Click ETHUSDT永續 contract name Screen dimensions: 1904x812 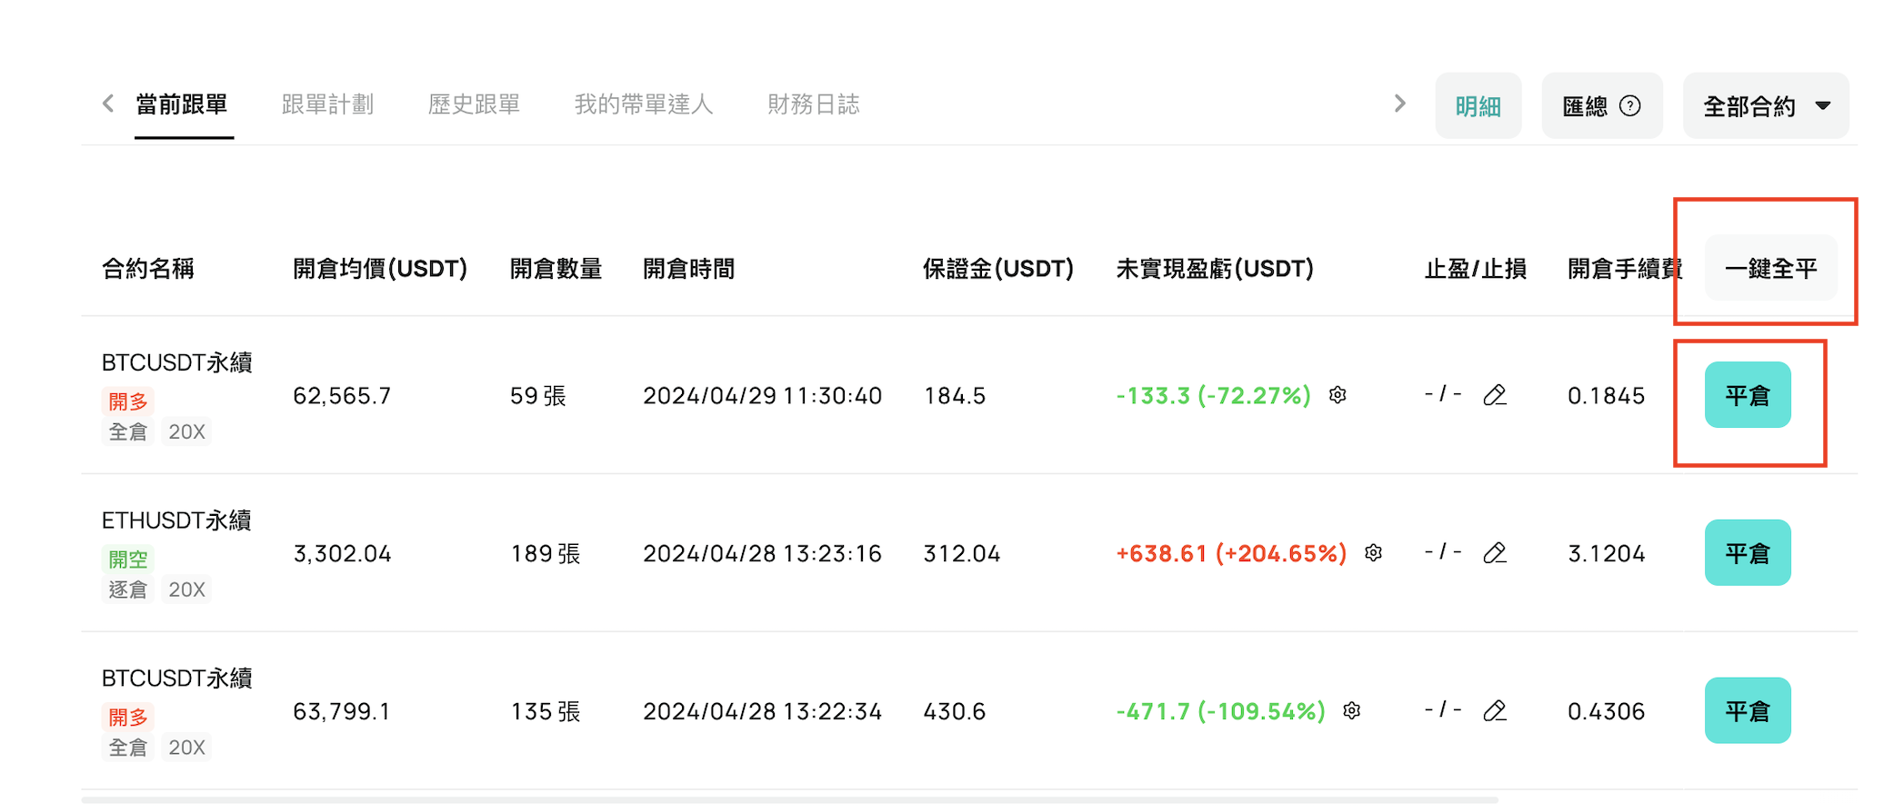pyautogui.click(x=176, y=520)
